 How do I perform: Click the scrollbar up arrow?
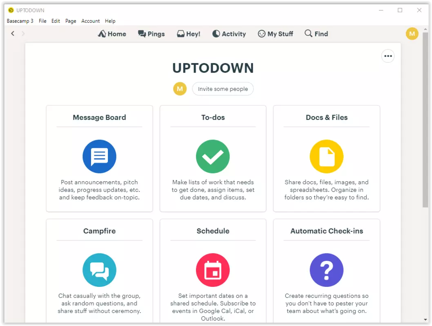(425, 29)
